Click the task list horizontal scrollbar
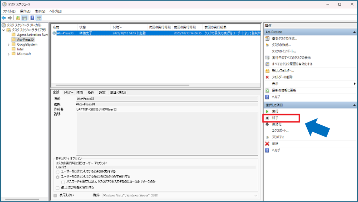Viewport: 358px width, 202px height. point(122,85)
